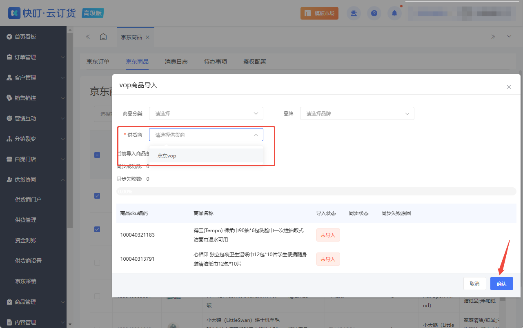
Task: Uncheck the second checked row checkbox
Action: [97, 229]
